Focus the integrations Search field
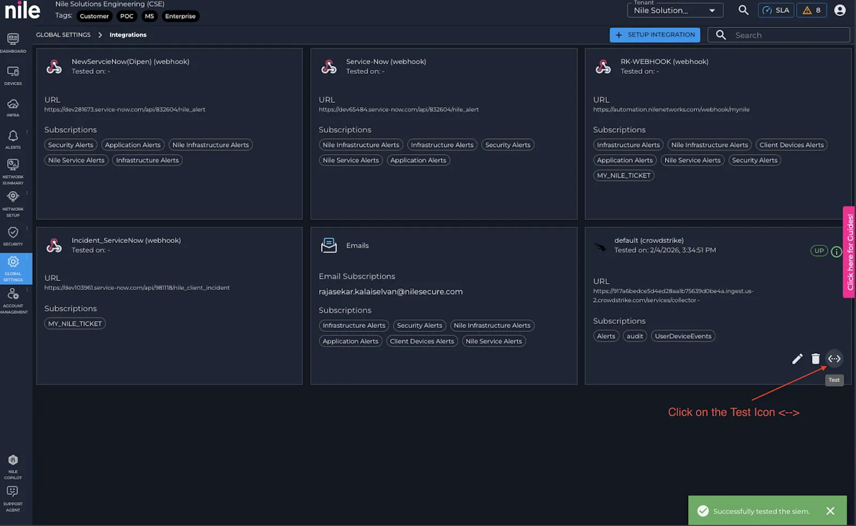The width and height of the screenshot is (856, 526). coord(779,35)
